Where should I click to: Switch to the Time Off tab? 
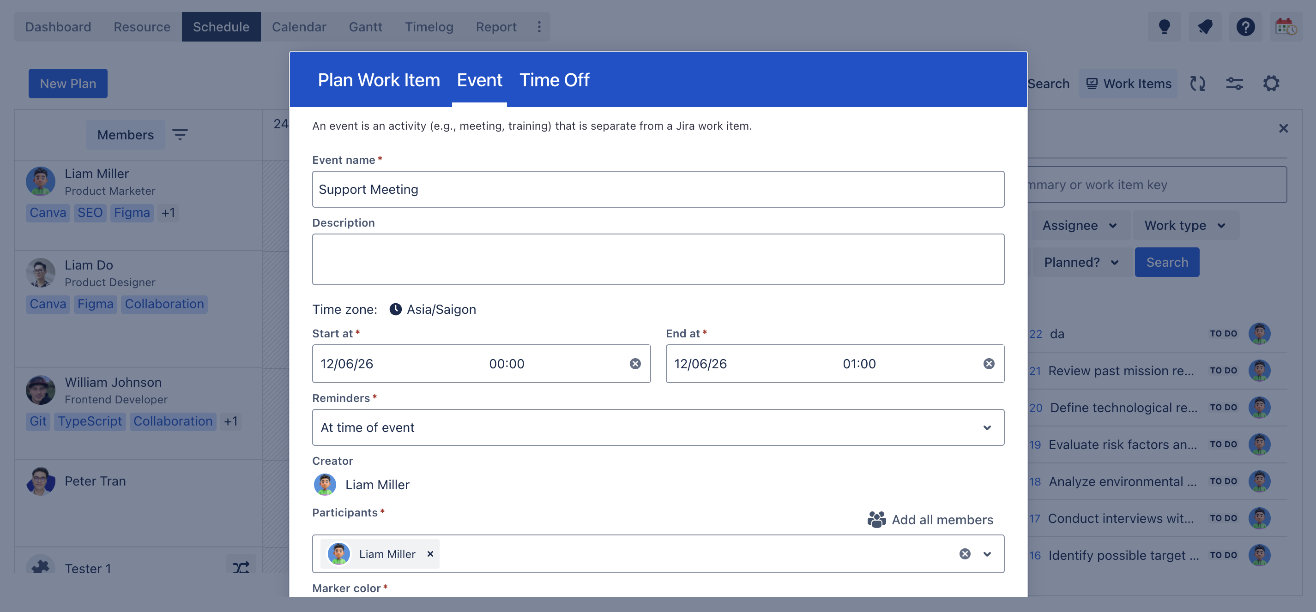coord(554,80)
